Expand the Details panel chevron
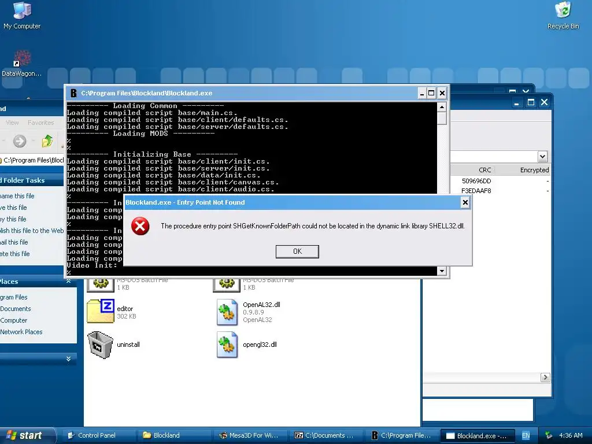Image resolution: width=592 pixels, height=444 pixels. [x=68, y=358]
